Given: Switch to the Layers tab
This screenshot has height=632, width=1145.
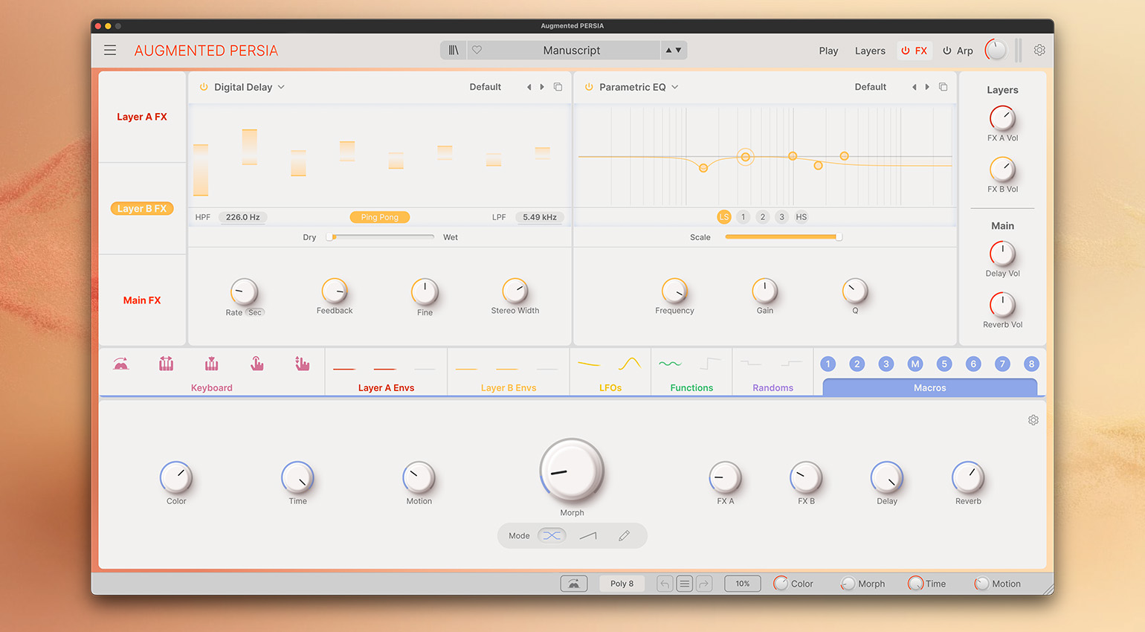Looking at the screenshot, I should click(869, 51).
